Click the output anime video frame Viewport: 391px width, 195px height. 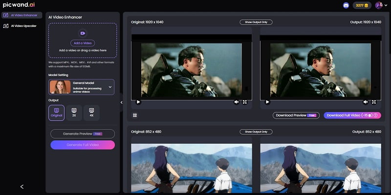tap(321, 168)
